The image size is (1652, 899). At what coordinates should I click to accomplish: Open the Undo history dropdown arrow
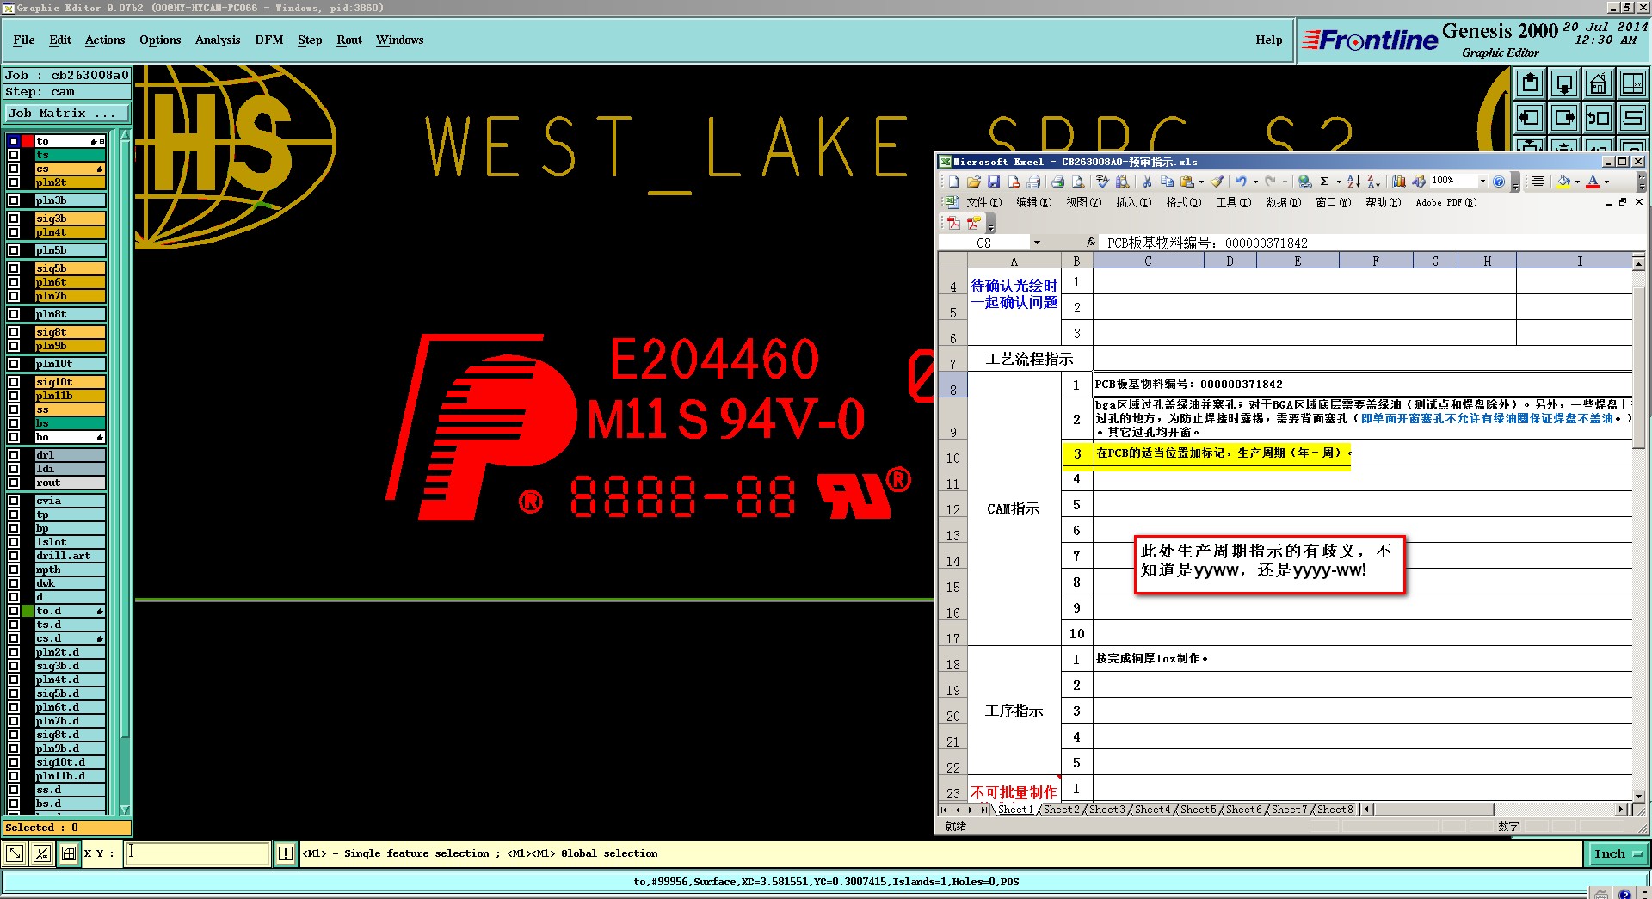[x=1255, y=182]
